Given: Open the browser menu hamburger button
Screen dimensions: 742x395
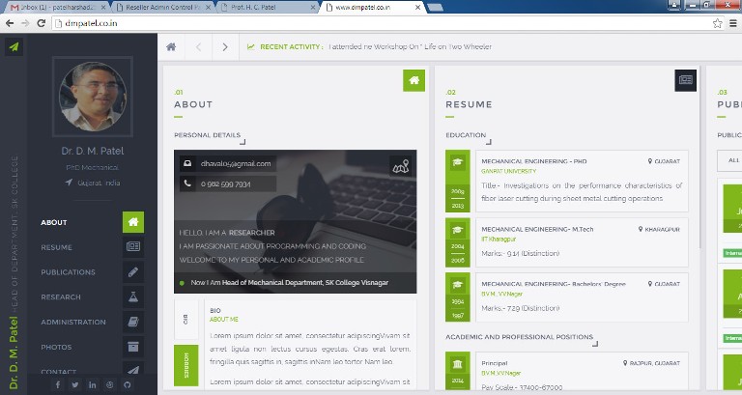Looking at the screenshot, I should pyautogui.click(x=732, y=22).
